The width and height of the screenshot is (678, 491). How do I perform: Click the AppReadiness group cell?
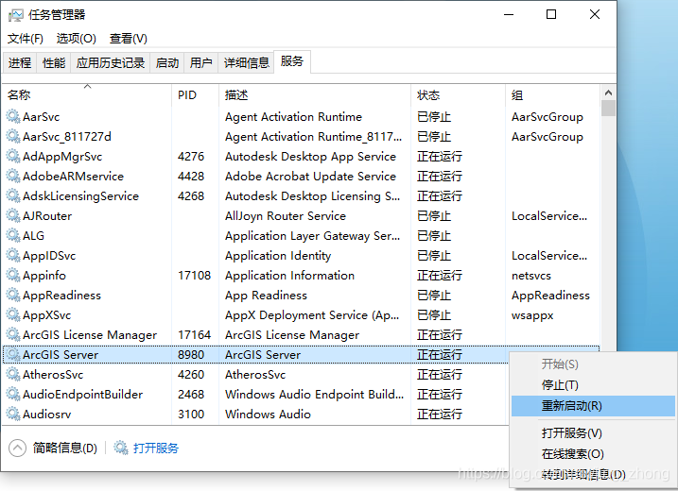click(x=550, y=296)
